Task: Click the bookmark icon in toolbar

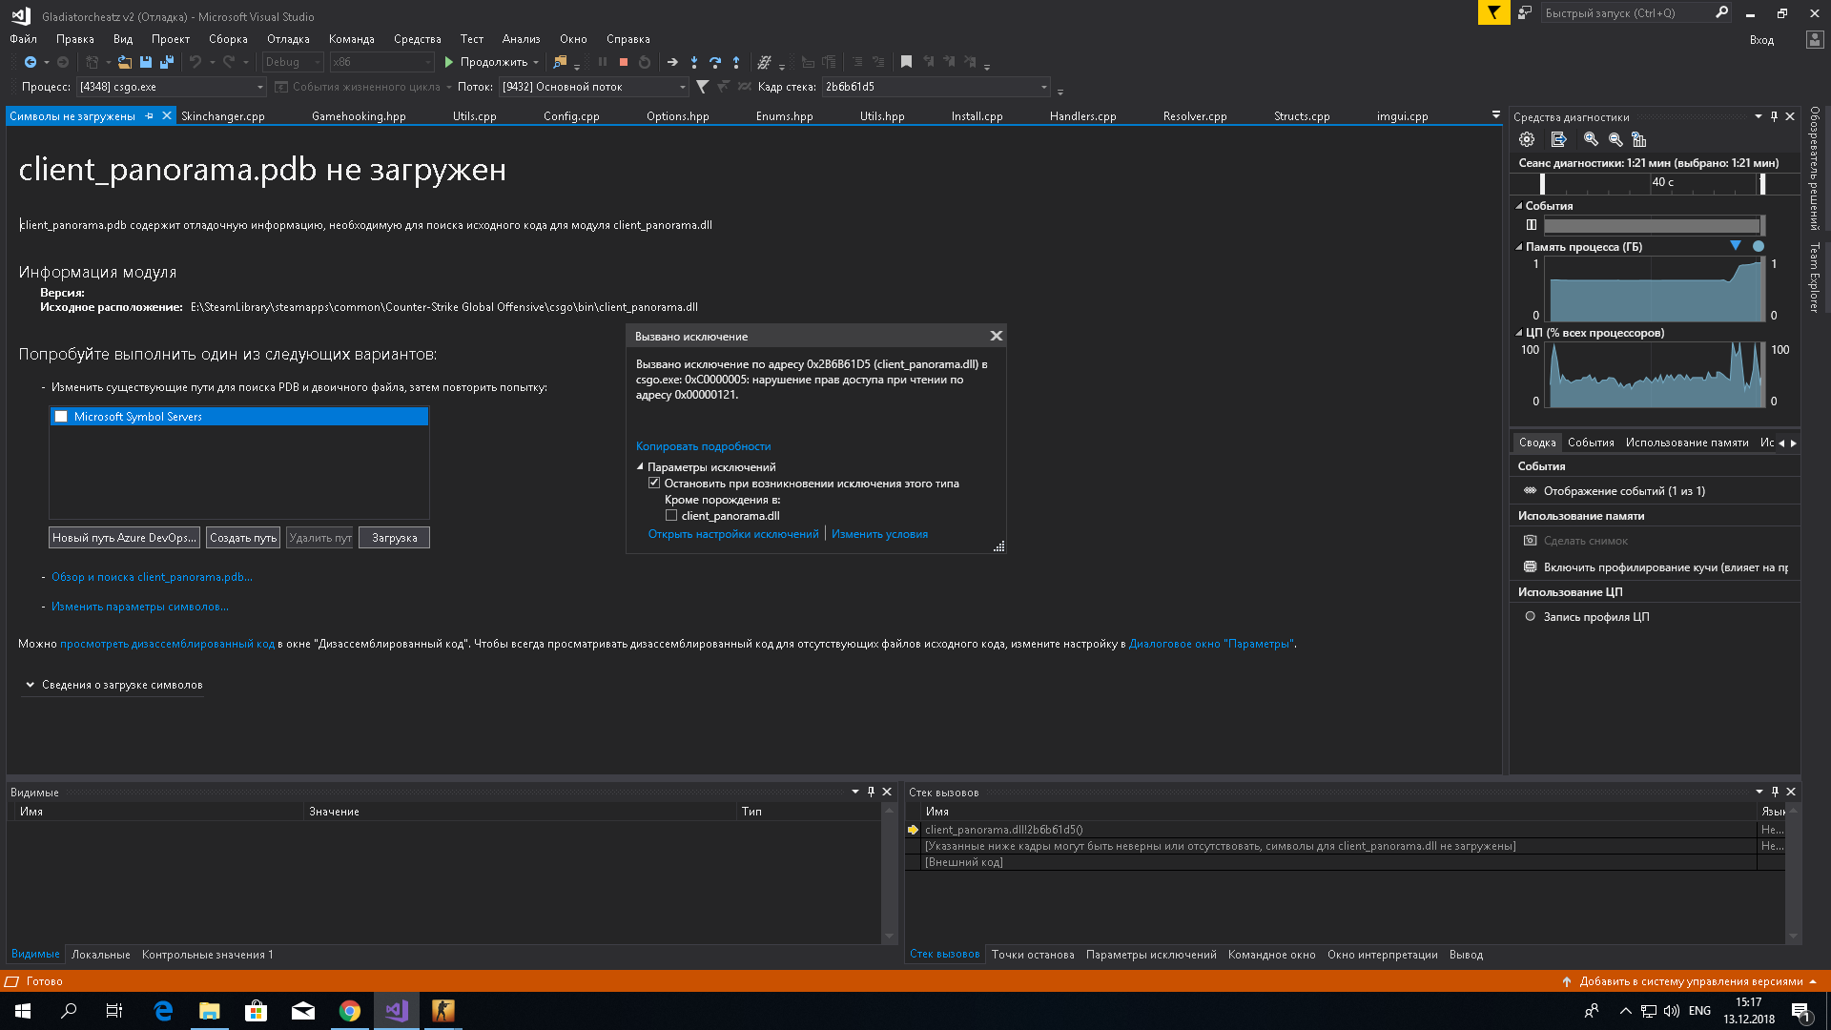Action: [x=906, y=62]
